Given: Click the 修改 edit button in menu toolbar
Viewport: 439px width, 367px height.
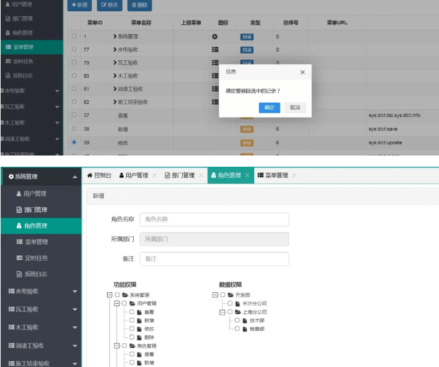Looking at the screenshot, I should point(109,5).
